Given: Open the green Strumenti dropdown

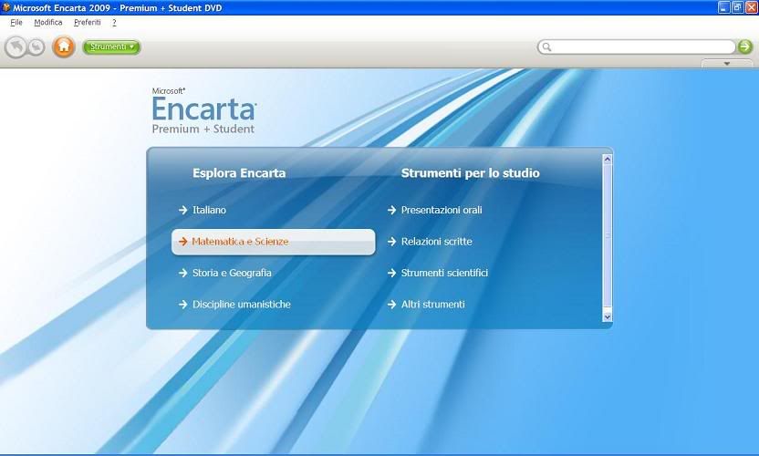Looking at the screenshot, I should click(111, 47).
